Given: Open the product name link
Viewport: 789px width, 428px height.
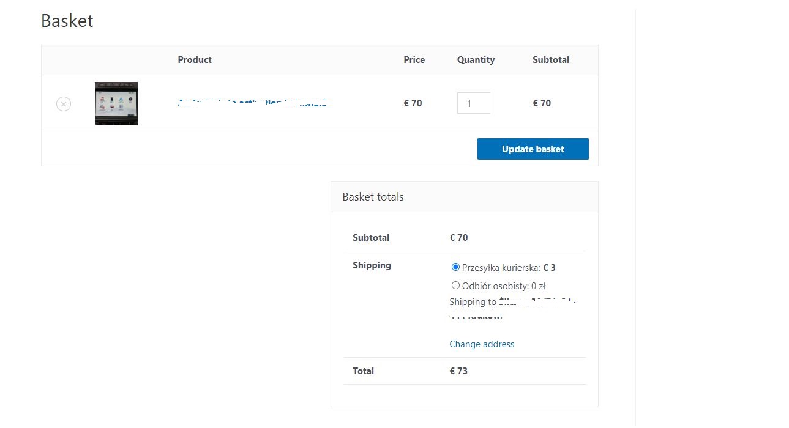Looking at the screenshot, I should click(252, 103).
